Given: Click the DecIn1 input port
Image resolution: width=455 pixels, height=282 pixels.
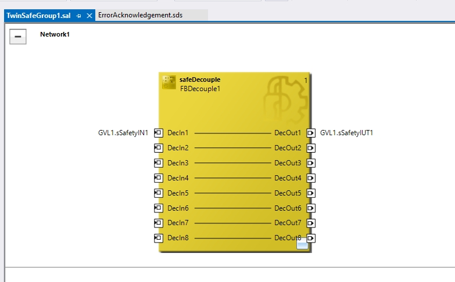Looking at the screenshot, I should (x=159, y=133).
